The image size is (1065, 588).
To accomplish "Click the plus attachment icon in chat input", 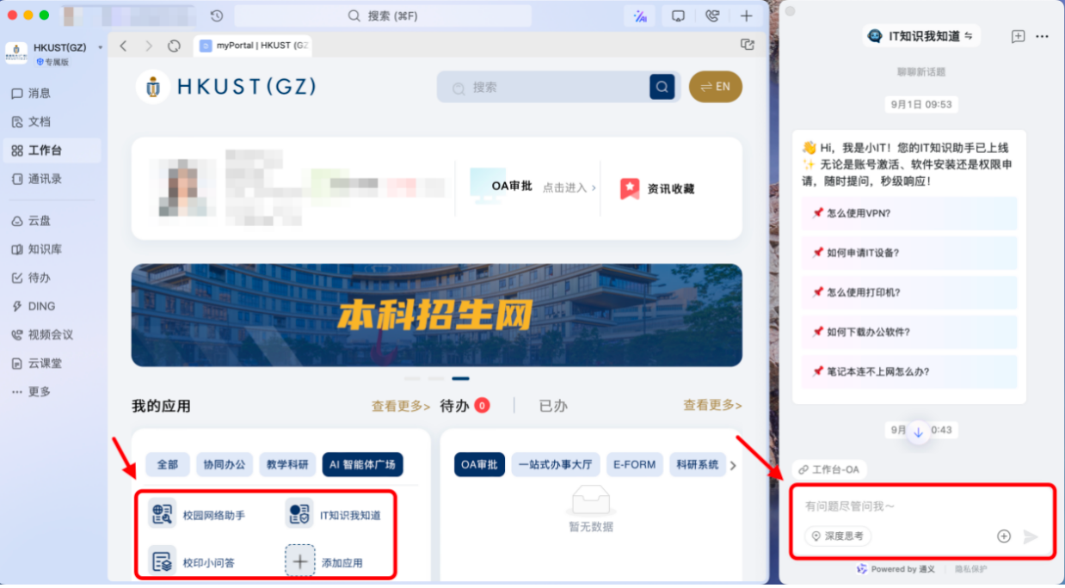I will click(x=1003, y=536).
